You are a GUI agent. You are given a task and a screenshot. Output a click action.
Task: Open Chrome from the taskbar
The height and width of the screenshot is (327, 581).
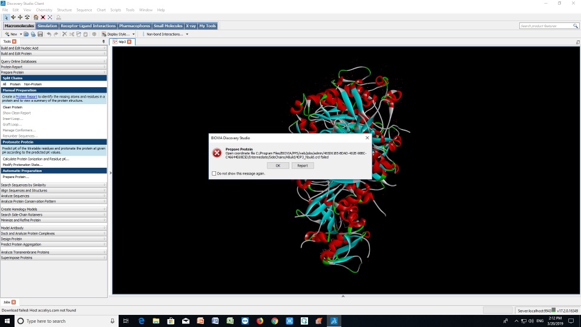[275, 321]
